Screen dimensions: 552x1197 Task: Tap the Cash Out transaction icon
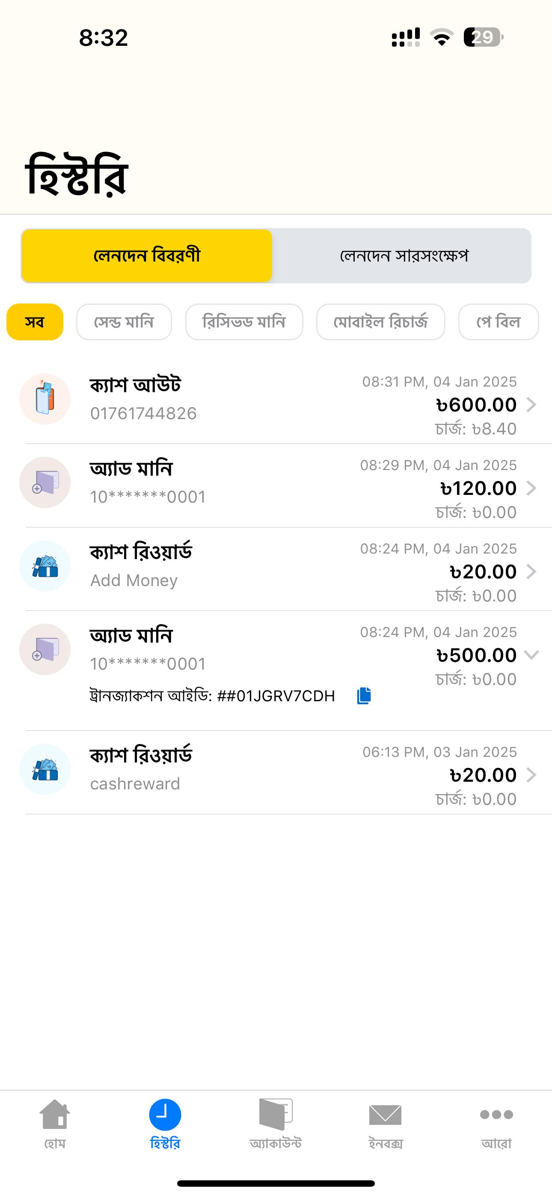[x=45, y=399]
